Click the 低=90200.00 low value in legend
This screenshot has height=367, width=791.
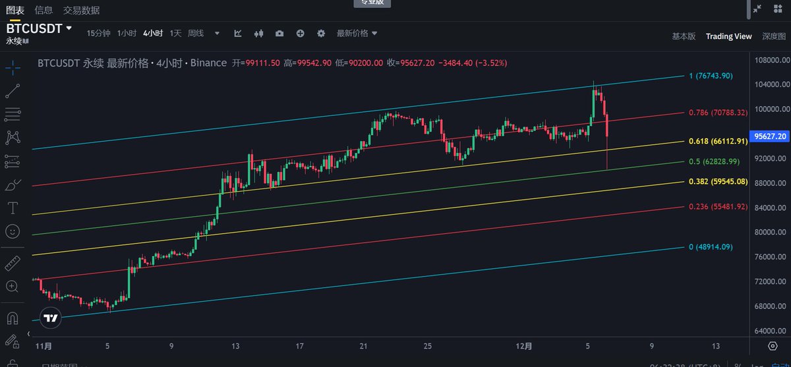point(359,63)
